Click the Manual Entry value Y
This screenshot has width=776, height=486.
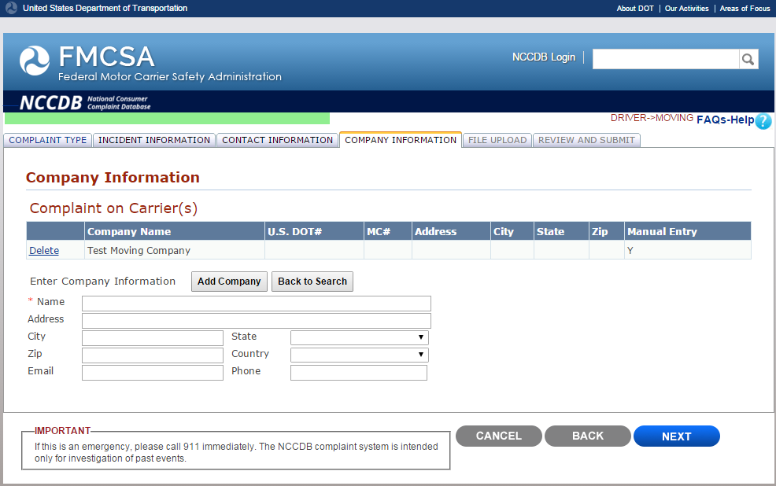coord(630,251)
